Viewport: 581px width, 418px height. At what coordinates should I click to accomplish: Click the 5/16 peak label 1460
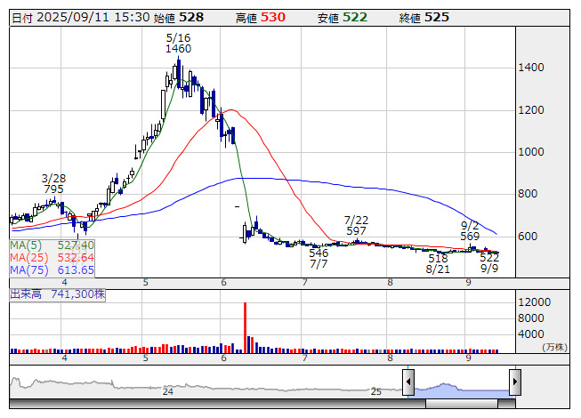click(x=179, y=49)
